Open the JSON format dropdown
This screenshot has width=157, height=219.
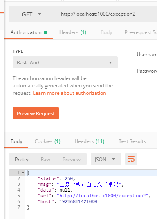(106, 159)
